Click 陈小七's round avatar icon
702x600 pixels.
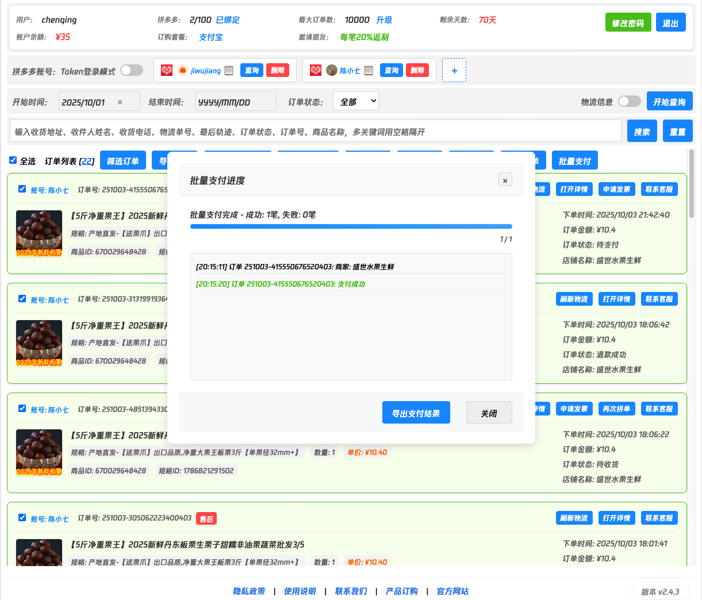click(331, 70)
